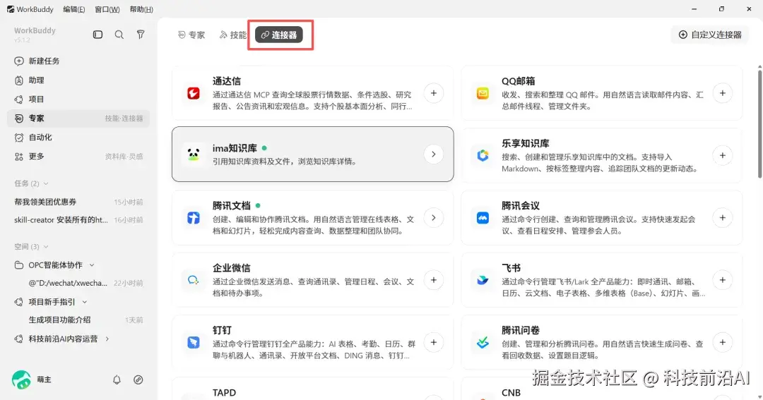
Task: Collapse the 项目新手指引 chevron
Action: (85, 302)
